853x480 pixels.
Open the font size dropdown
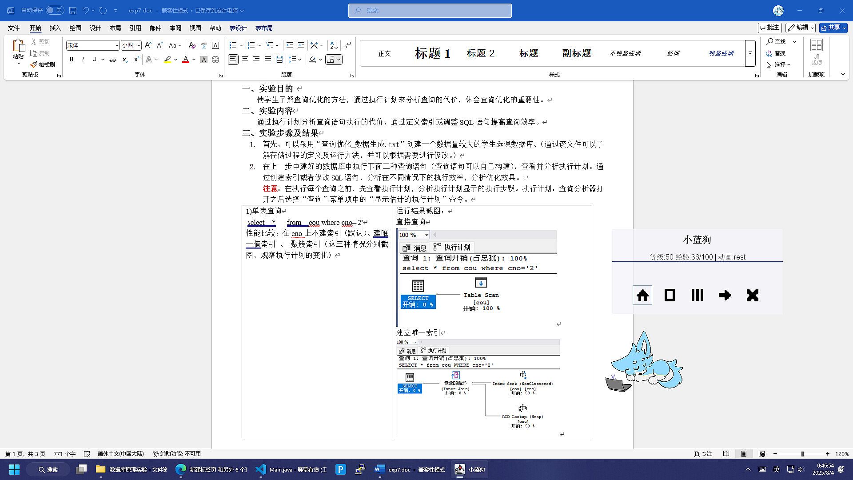tap(139, 45)
